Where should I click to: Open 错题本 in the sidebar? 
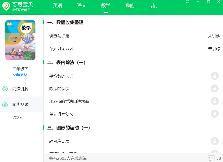pos(18,118)
